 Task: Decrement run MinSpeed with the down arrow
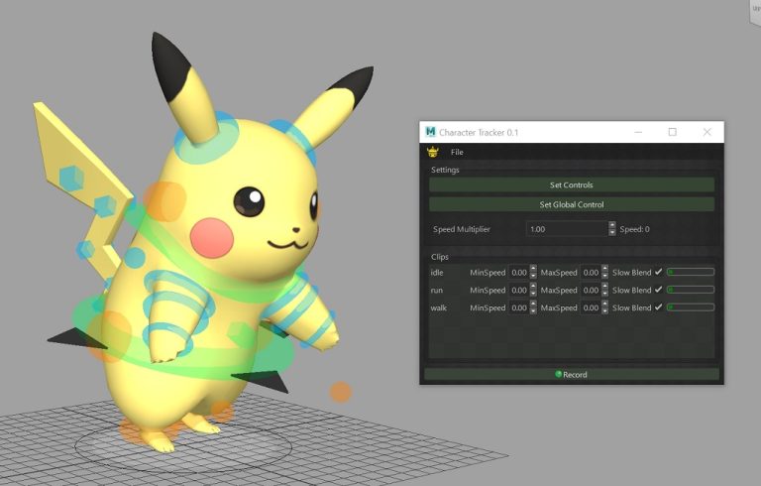(533, 294)
